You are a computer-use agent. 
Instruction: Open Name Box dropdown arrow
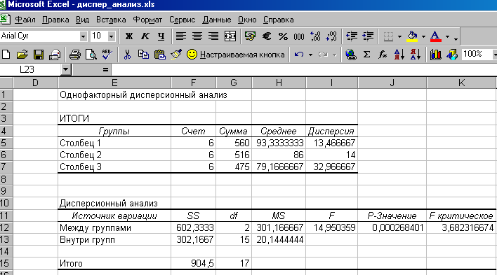[65, 69]
